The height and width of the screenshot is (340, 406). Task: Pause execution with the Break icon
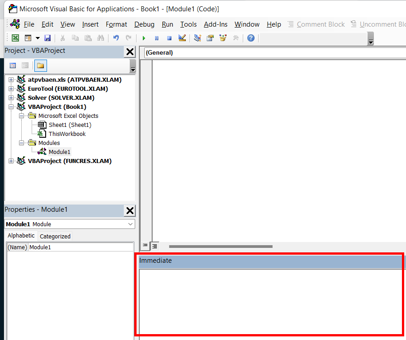(156, 38)
